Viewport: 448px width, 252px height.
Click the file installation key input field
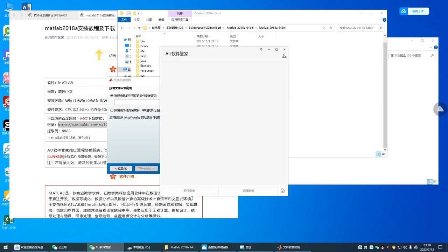[x=137, y=103]
